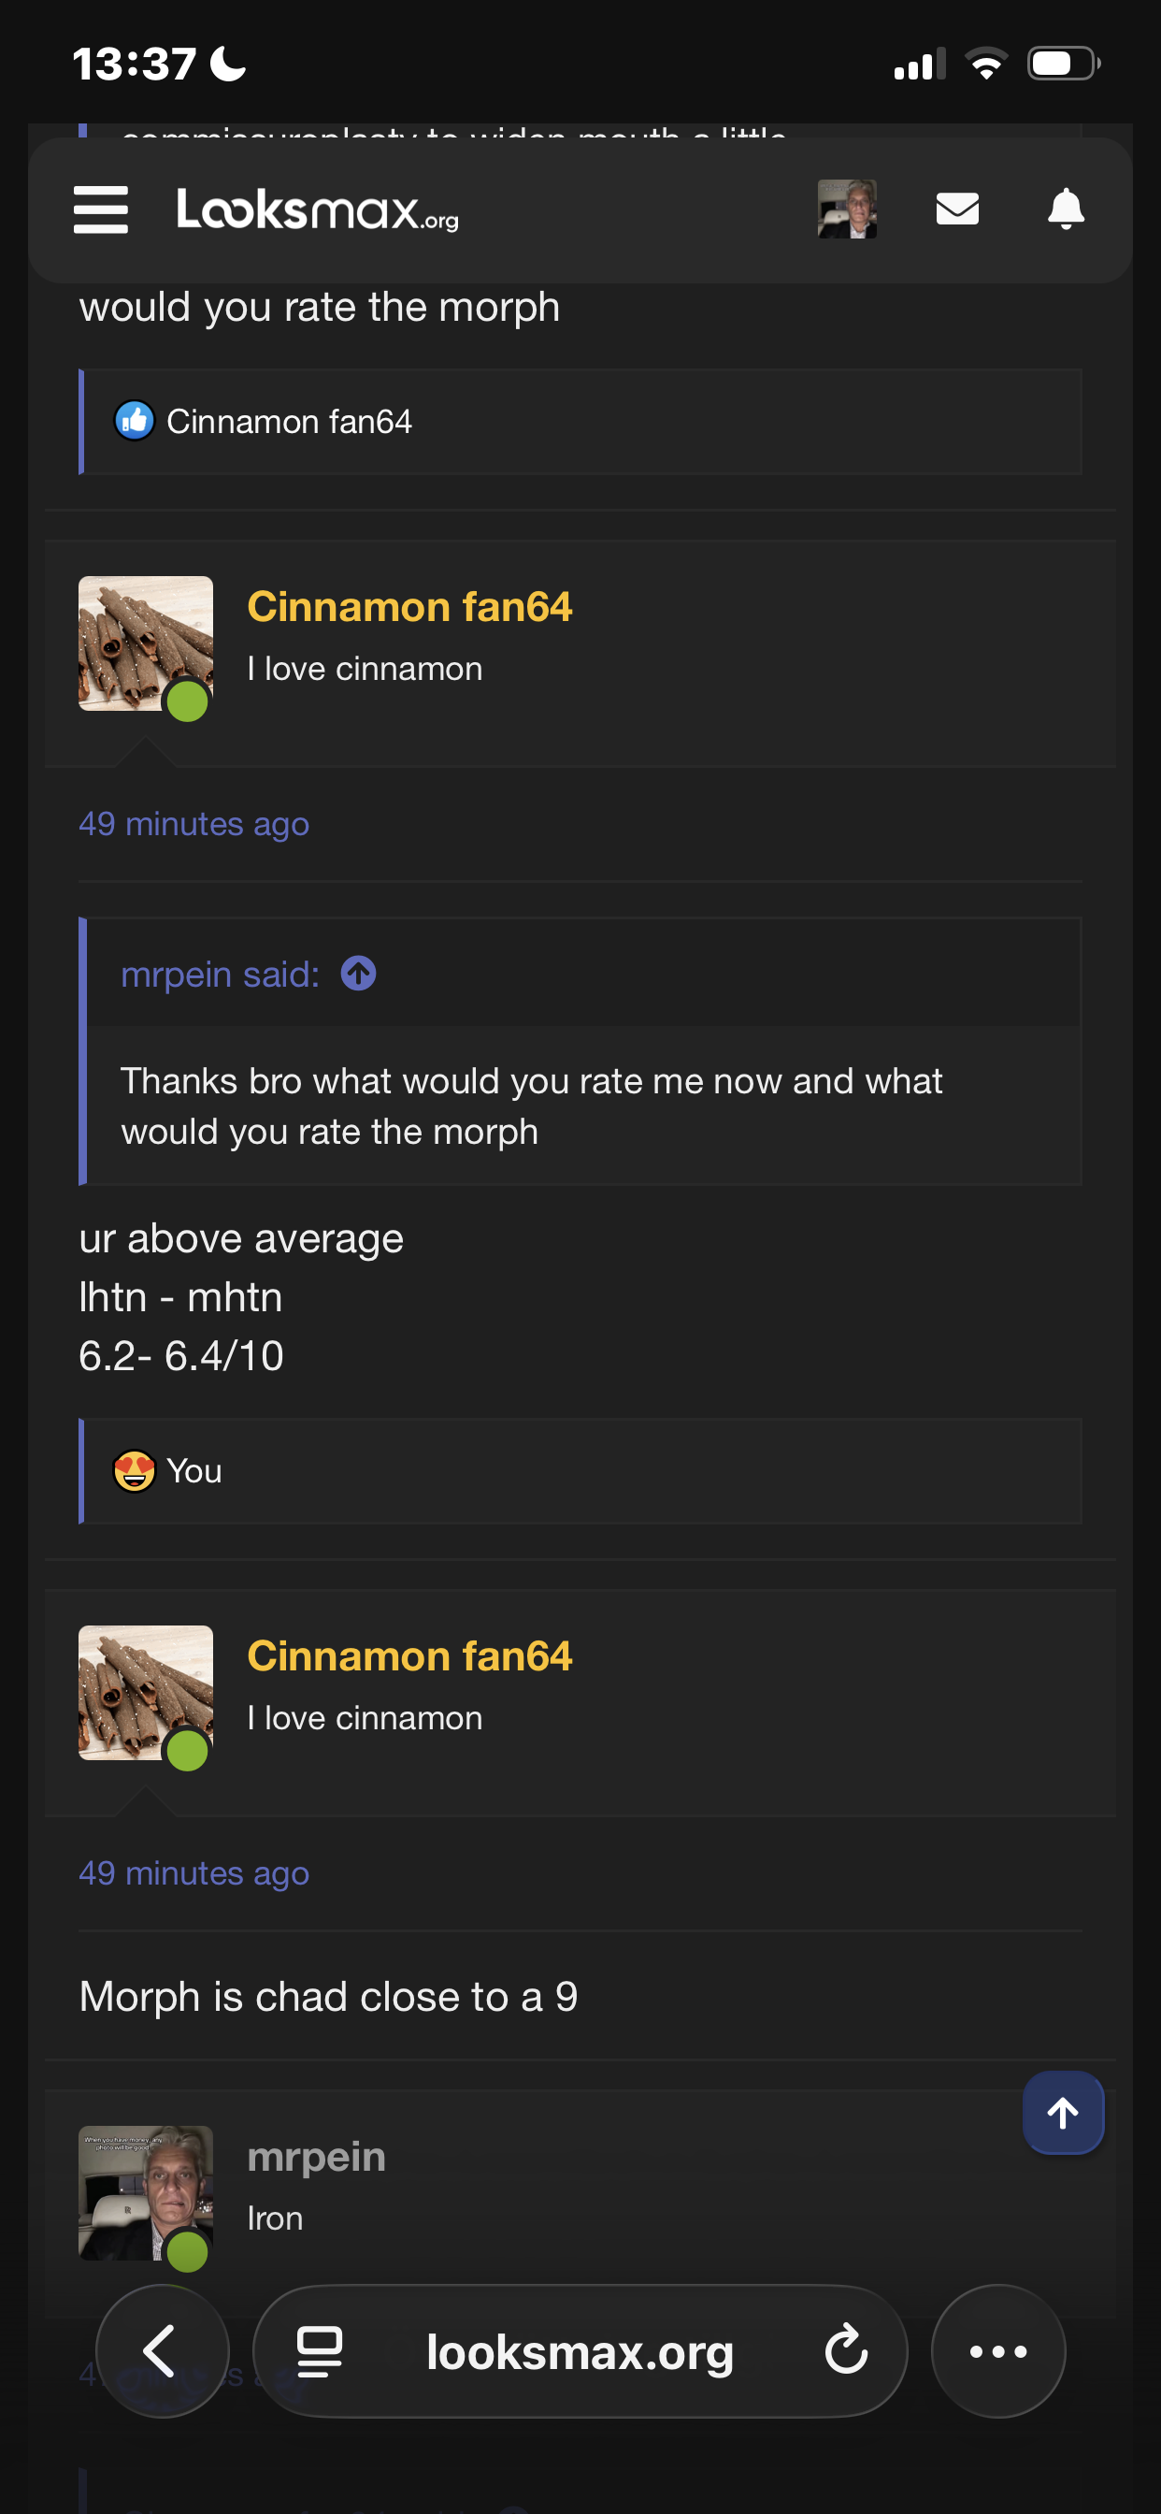Screen dimensions: 1161x2514
Task: View the heart-eyes reaction by You
Action: tap(168, 1471)
